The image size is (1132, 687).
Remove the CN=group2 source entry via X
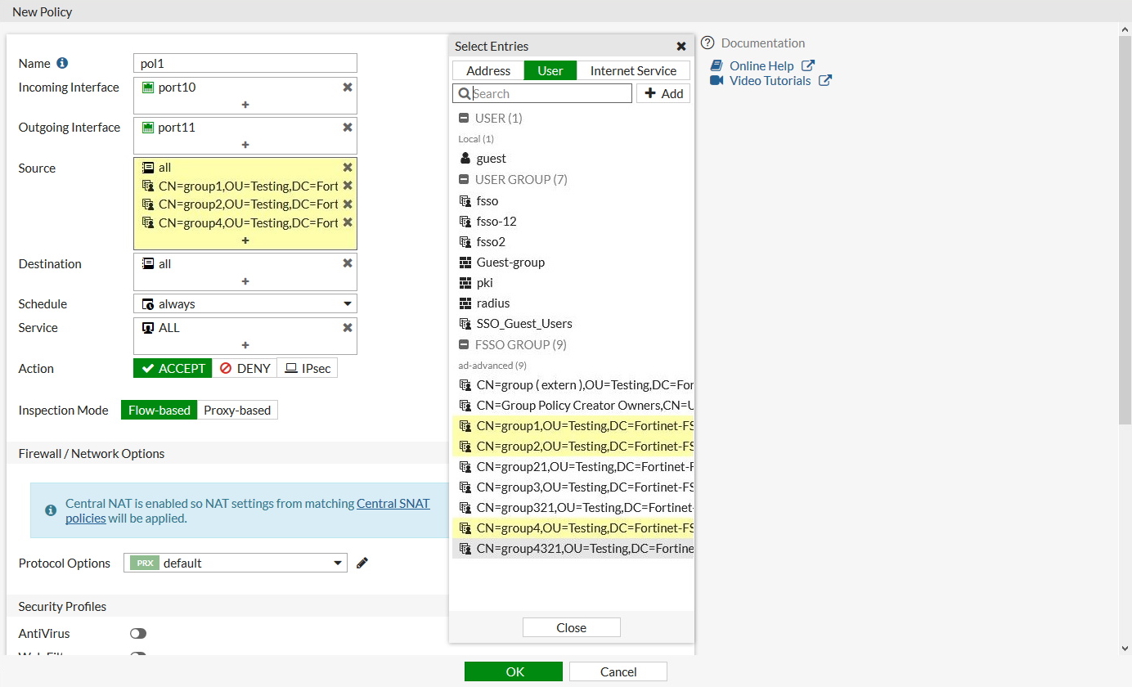pos(347,204)
